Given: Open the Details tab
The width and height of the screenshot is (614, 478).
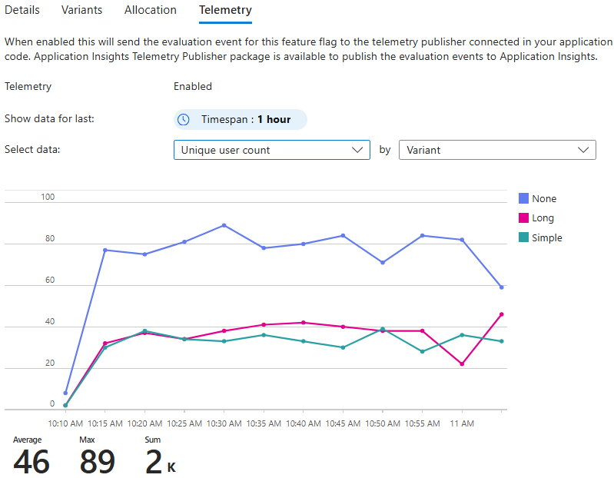Looking at the screenshot, I should 22,10.
